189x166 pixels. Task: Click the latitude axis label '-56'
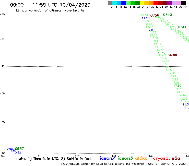[2, 93]
